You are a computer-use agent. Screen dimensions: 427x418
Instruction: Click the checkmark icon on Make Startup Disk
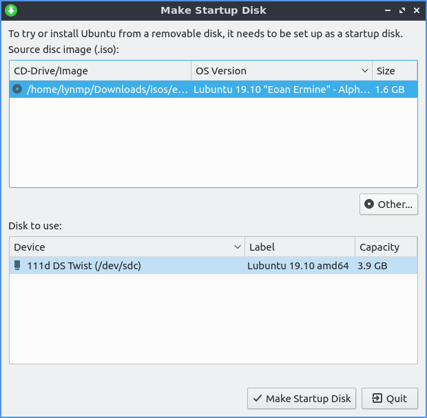click(x=257, y=398)
